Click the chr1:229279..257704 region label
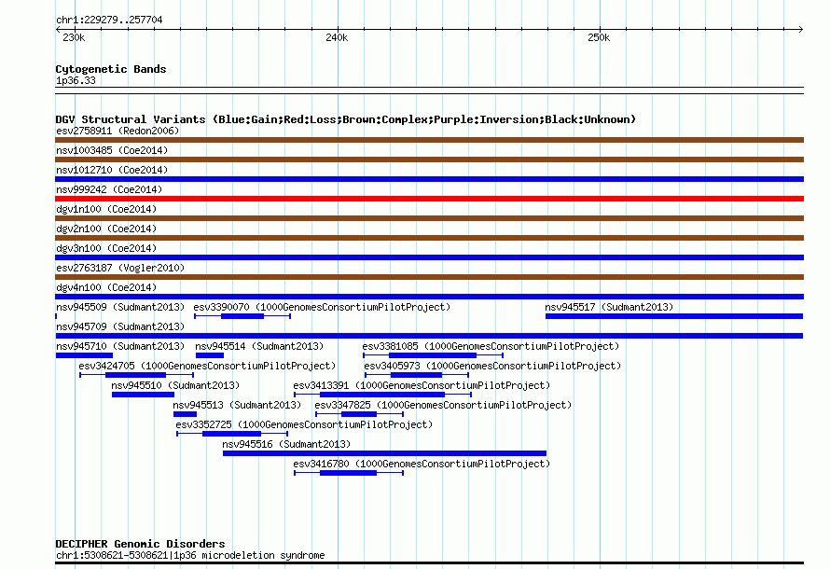Image resolution: width=830 pixels, height=569 pixels. pos(109,20)
